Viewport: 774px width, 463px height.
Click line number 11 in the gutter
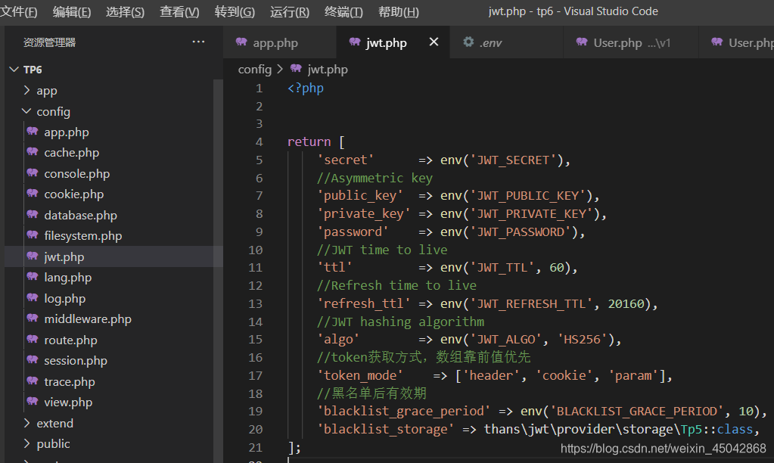255,268
